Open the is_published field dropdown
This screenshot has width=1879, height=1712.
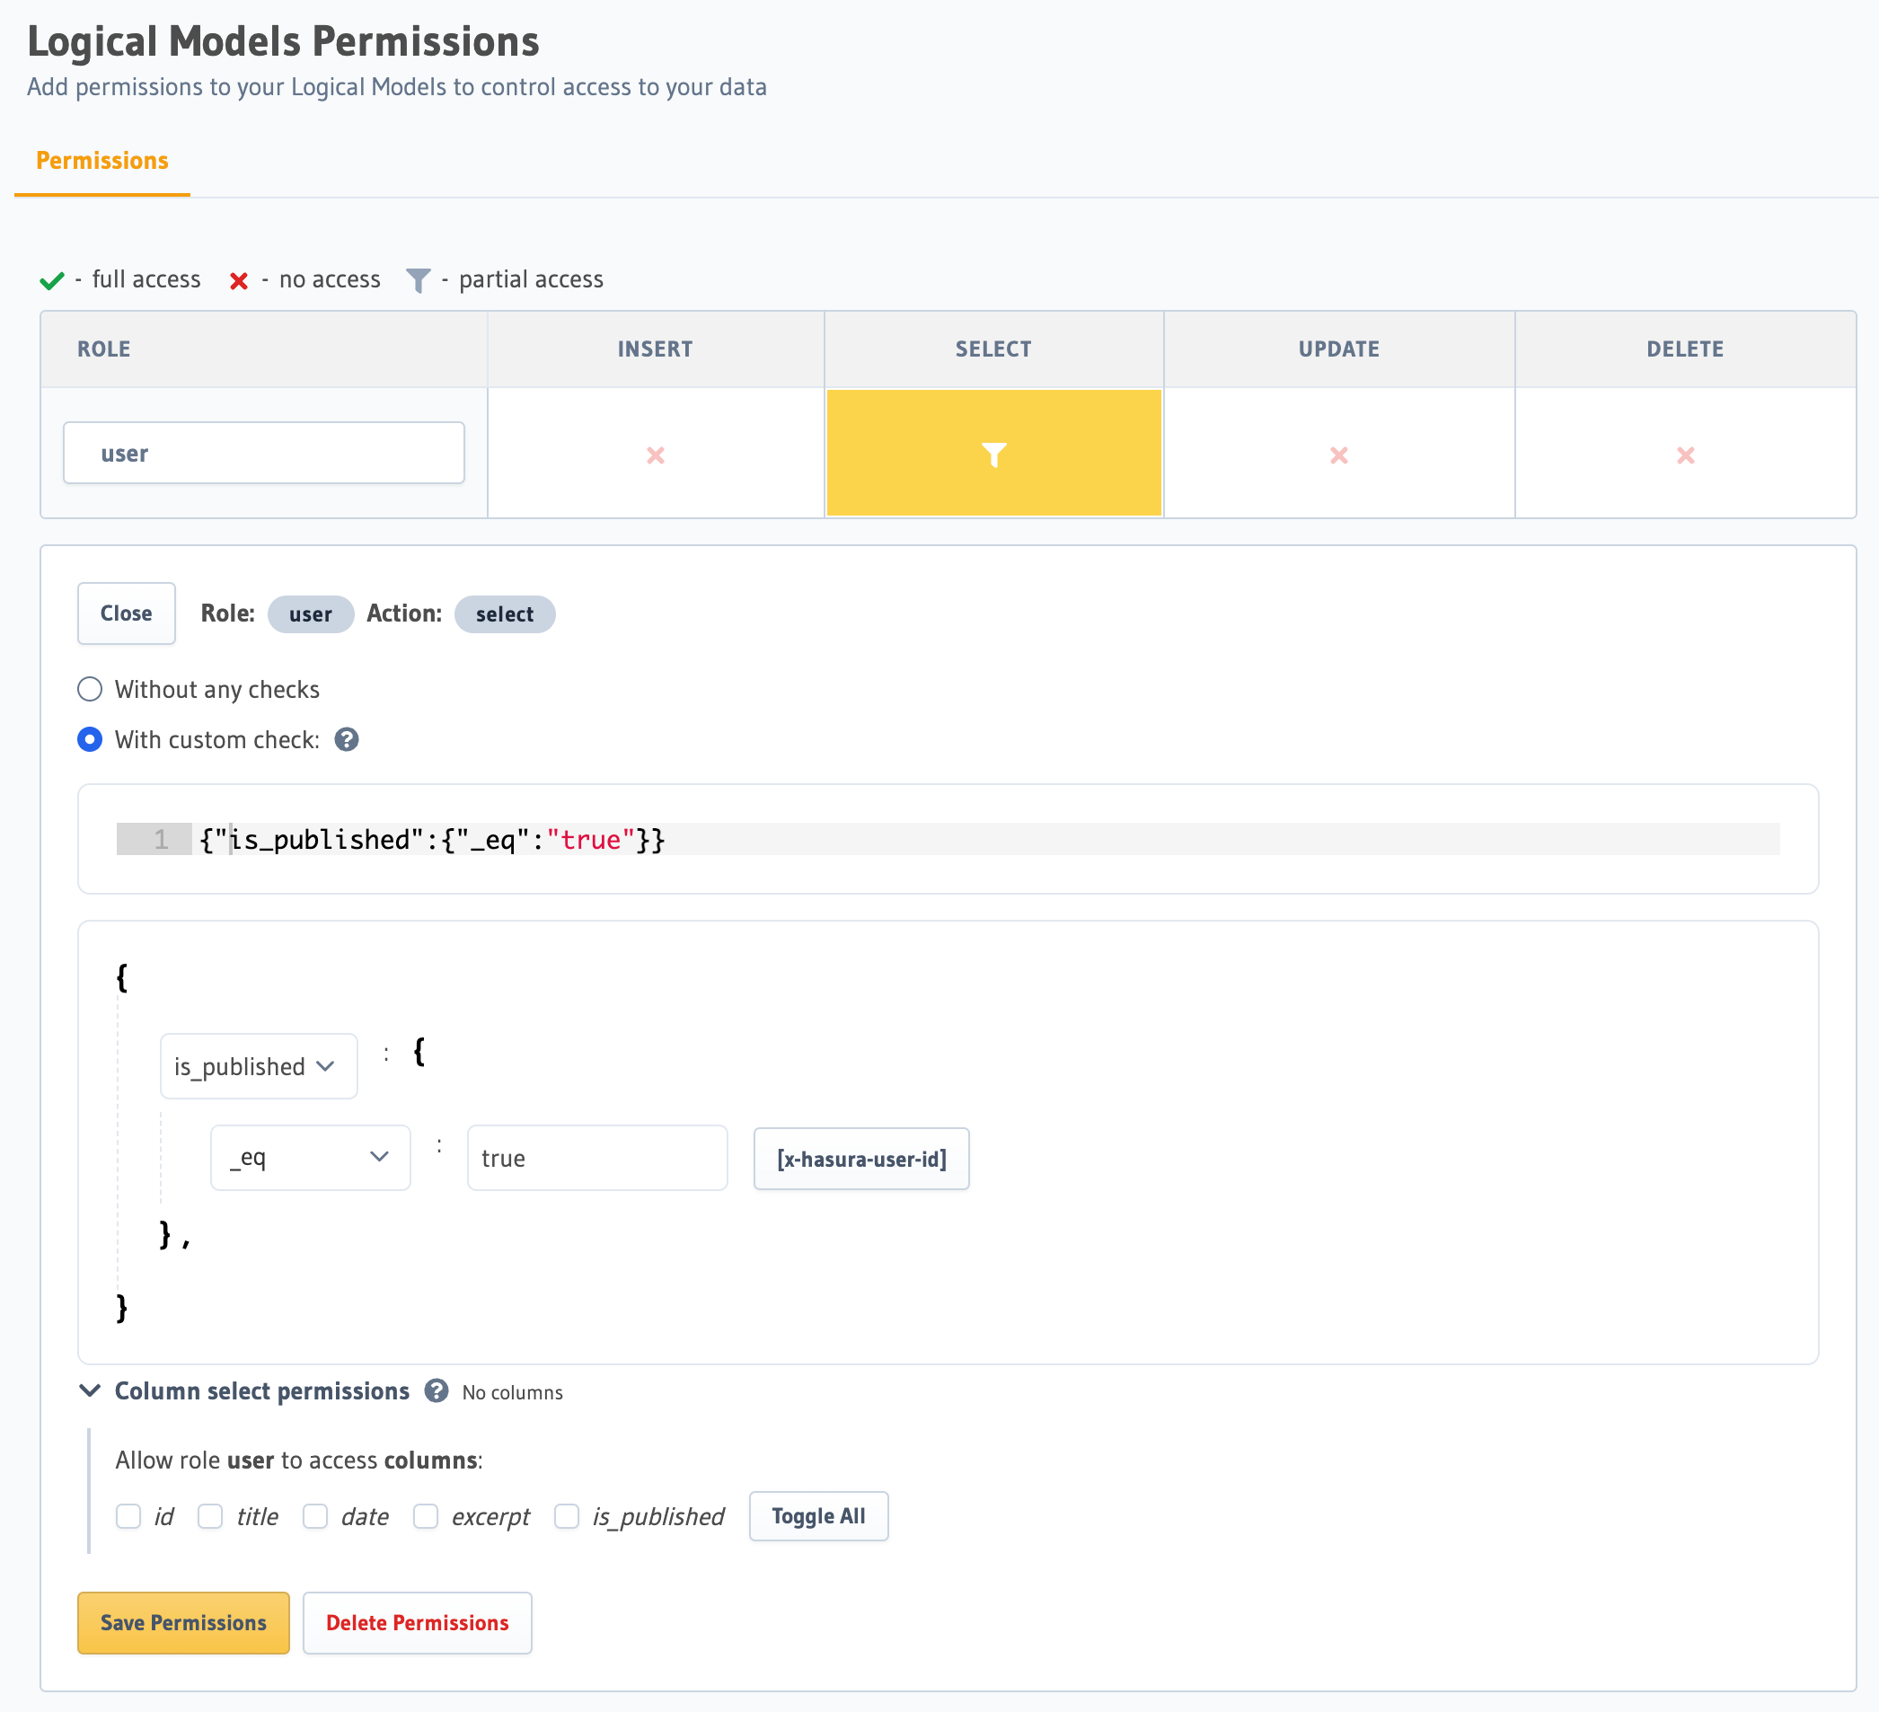pos(258,1065)
